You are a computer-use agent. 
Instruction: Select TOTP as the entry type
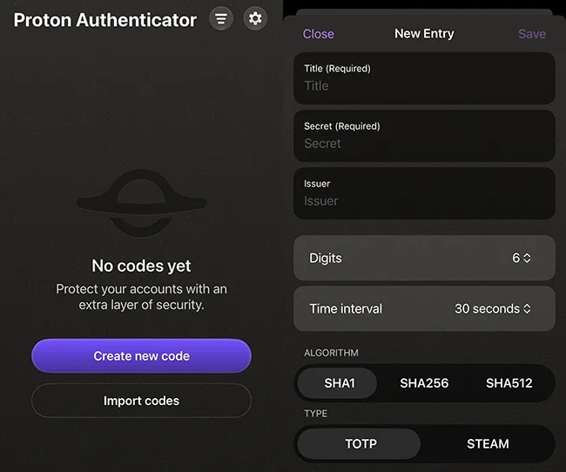click(x=360, y=443)
